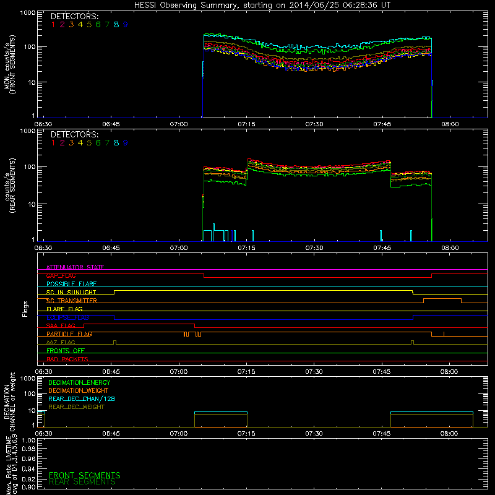
Task: Select the BAD_PACKETS flag label
Action: pos(67,359)
